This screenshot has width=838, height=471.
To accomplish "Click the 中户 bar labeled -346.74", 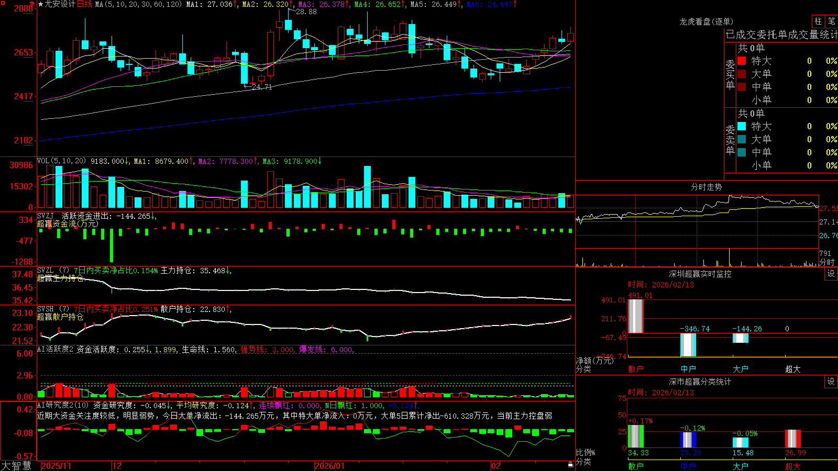I will tap(688, 345).
